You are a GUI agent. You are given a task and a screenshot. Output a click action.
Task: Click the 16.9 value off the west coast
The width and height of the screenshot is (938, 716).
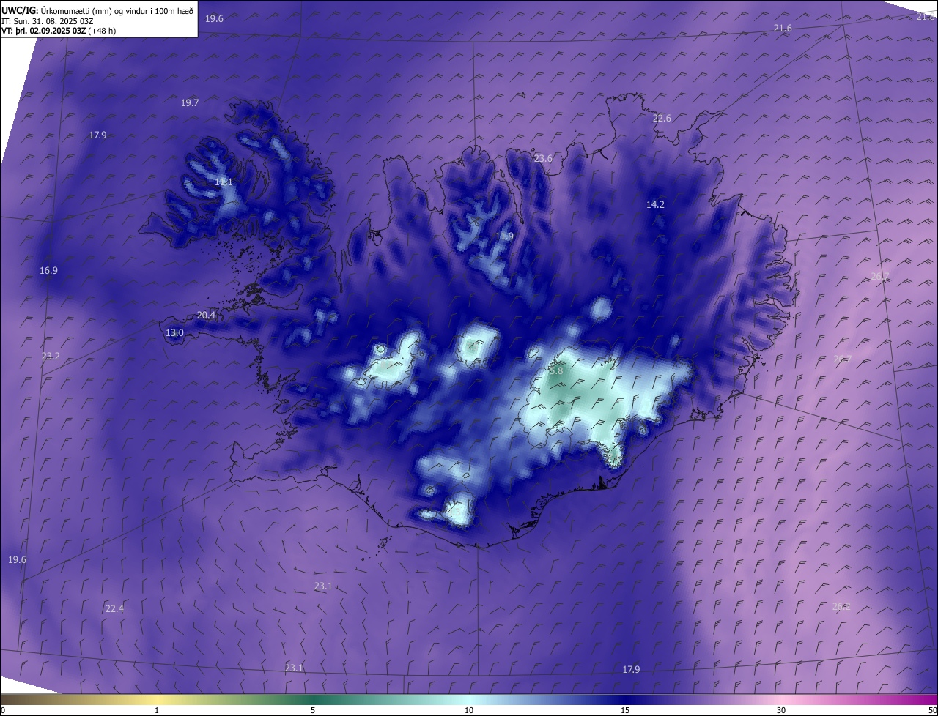tap(48, 271)
